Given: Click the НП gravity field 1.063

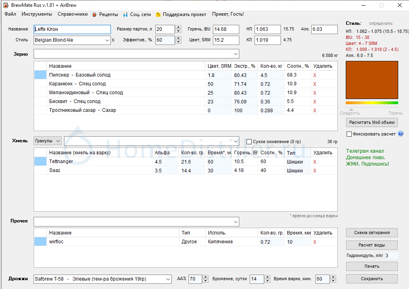Looking at the screenshot, I should 268,29.
